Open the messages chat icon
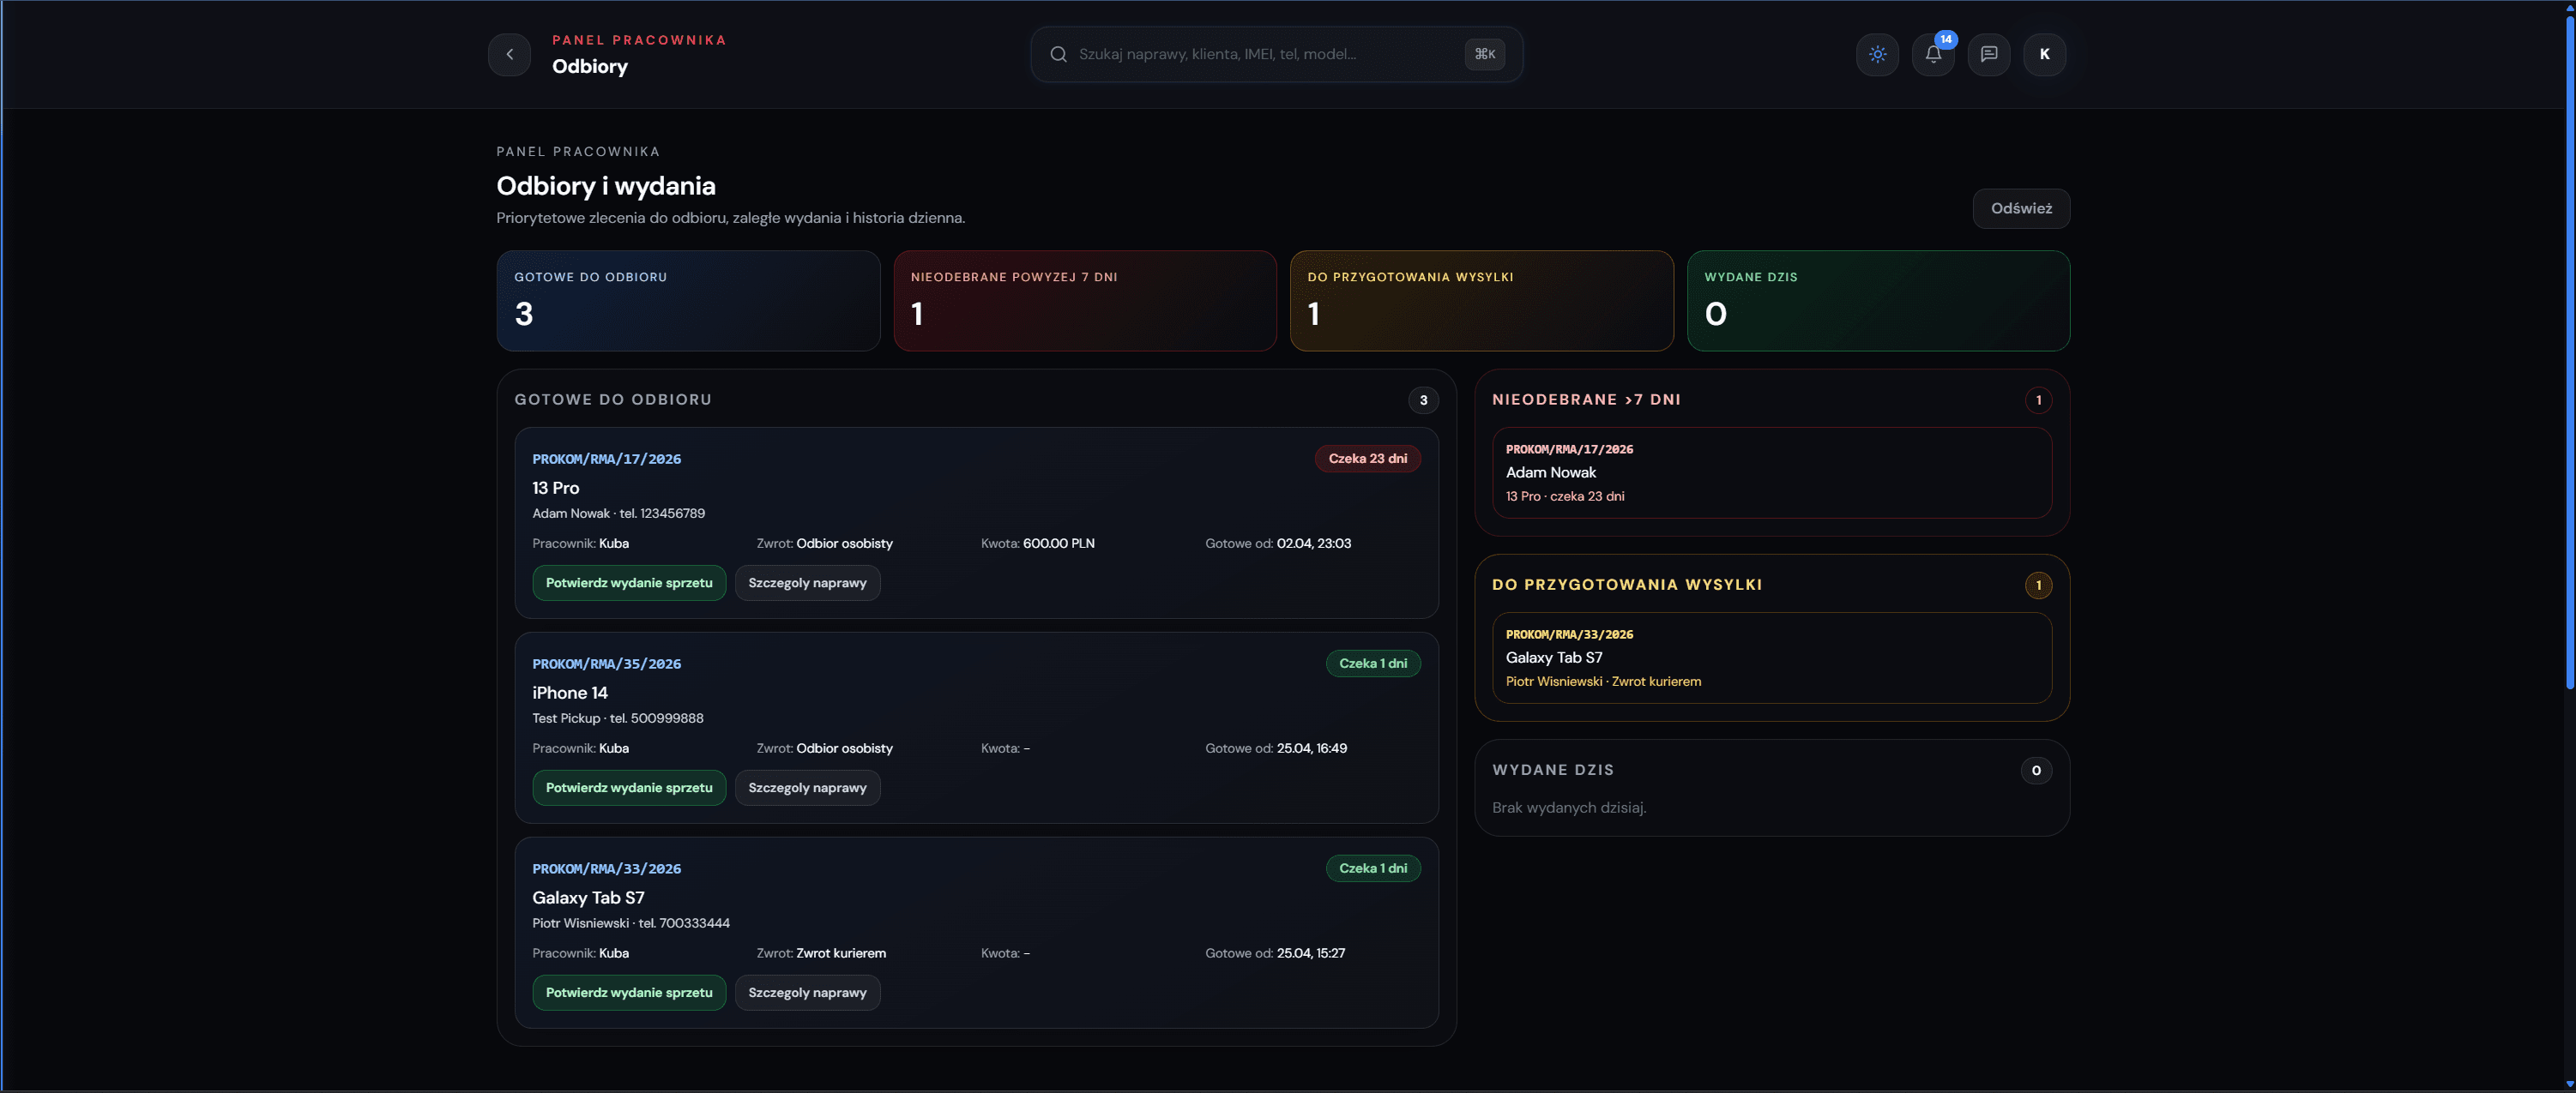Viewport: 2576px width, 1093px height. (1989, 54)
